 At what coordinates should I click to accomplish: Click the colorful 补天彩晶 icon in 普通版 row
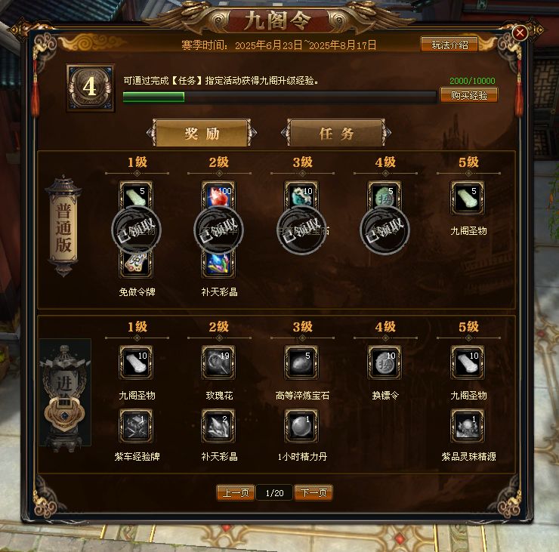[x=218, y=263]
